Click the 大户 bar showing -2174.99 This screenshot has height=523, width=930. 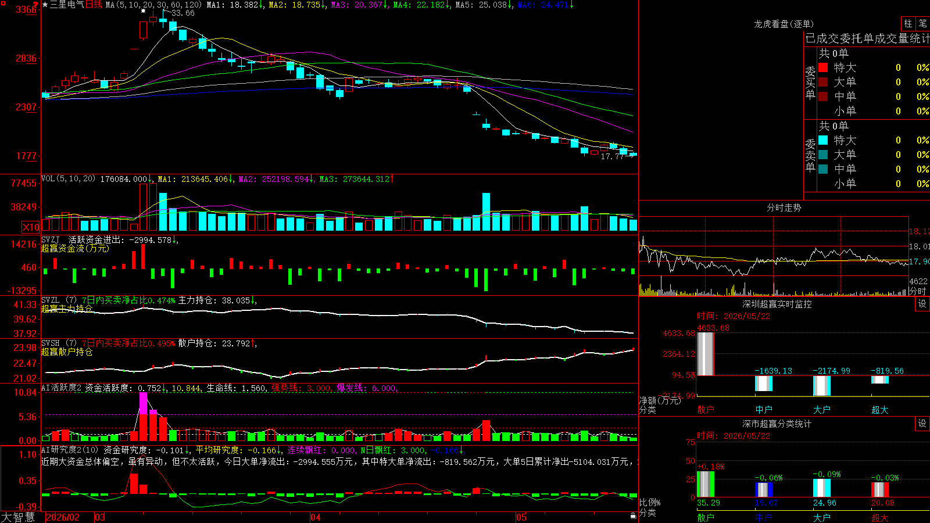[x=822, y=386]
